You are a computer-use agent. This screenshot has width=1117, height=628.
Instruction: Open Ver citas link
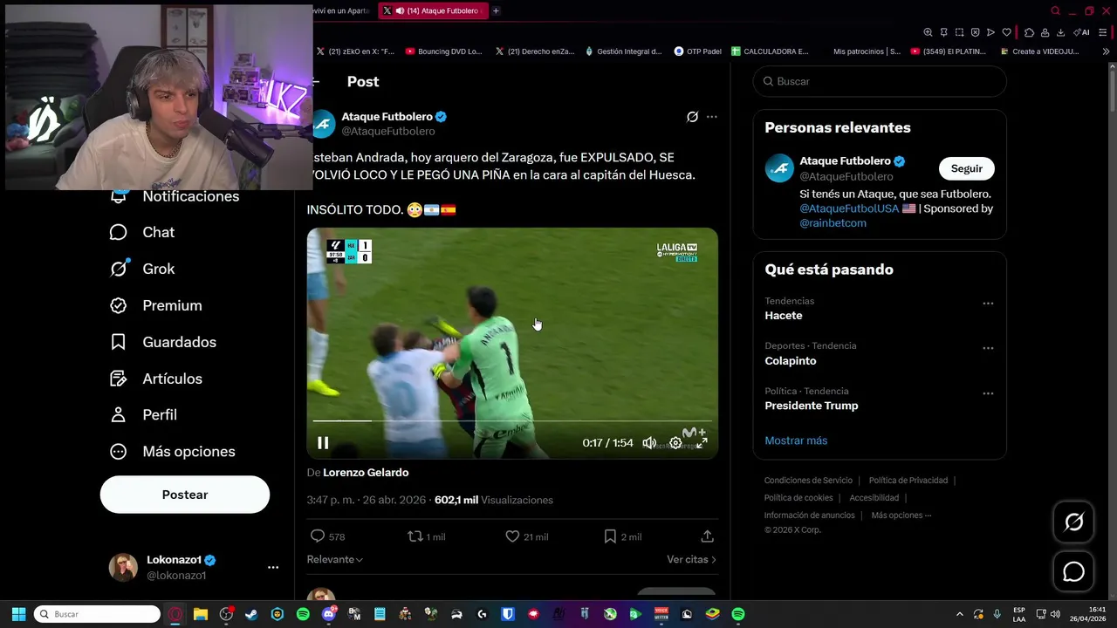pos(691,559)
